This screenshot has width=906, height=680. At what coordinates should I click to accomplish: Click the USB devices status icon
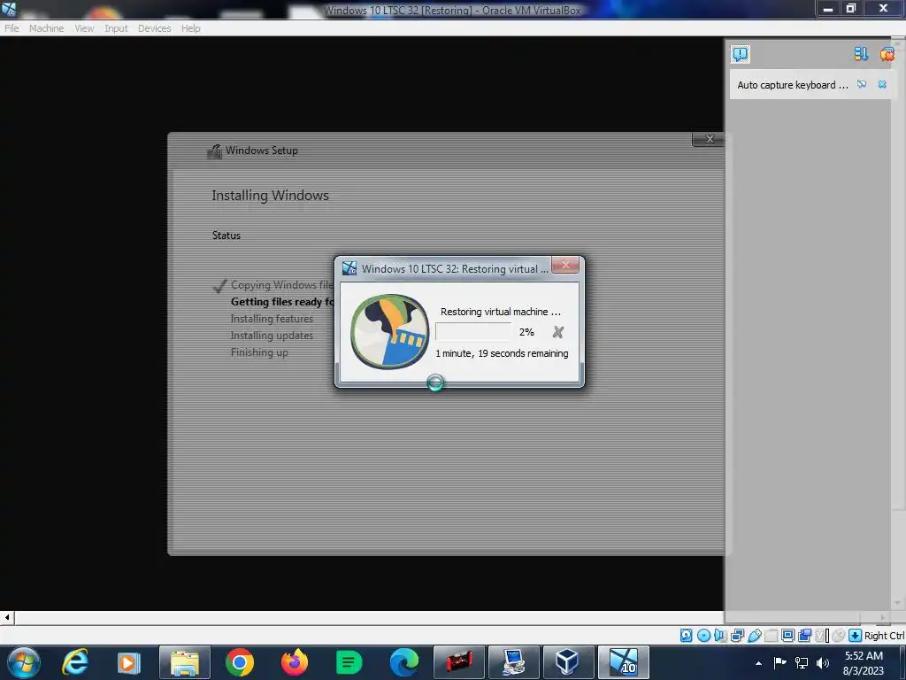click(754, 636)
